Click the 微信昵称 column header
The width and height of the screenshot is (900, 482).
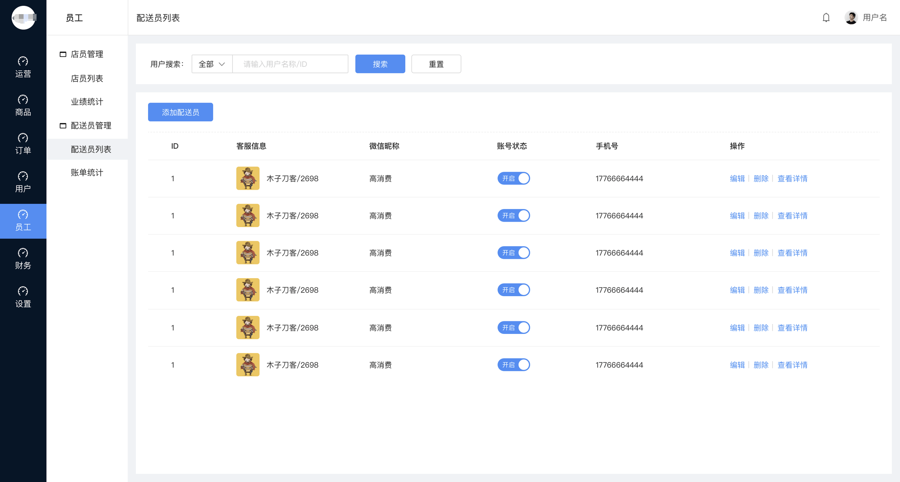coord(384,146)
